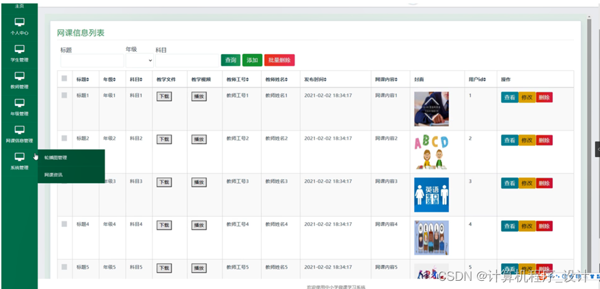Toggle the select-all checkbox in the table header

click(x=64, y=79)
